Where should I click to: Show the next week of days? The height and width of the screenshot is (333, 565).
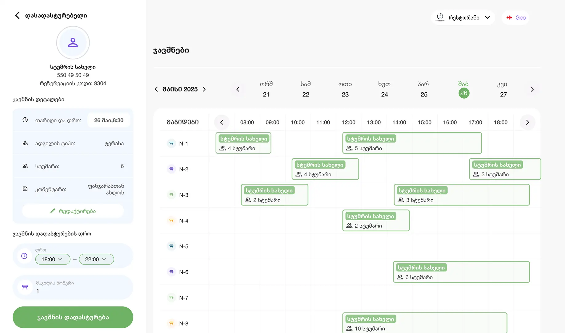coord(532,89)
